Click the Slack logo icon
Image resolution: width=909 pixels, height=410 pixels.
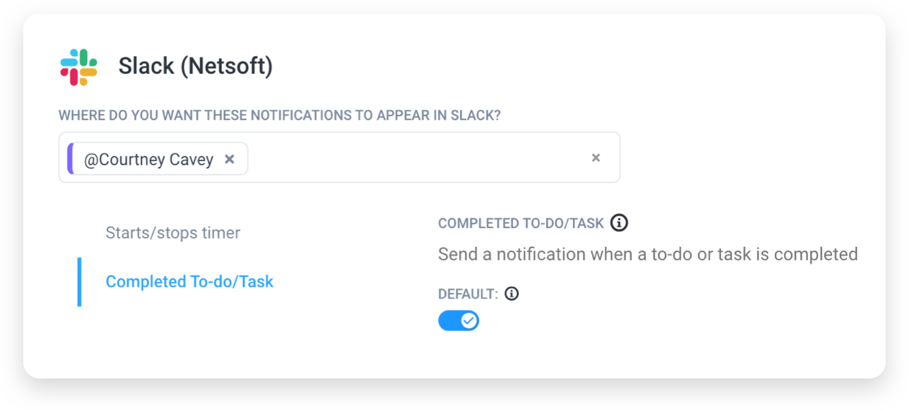click(77, 65)
